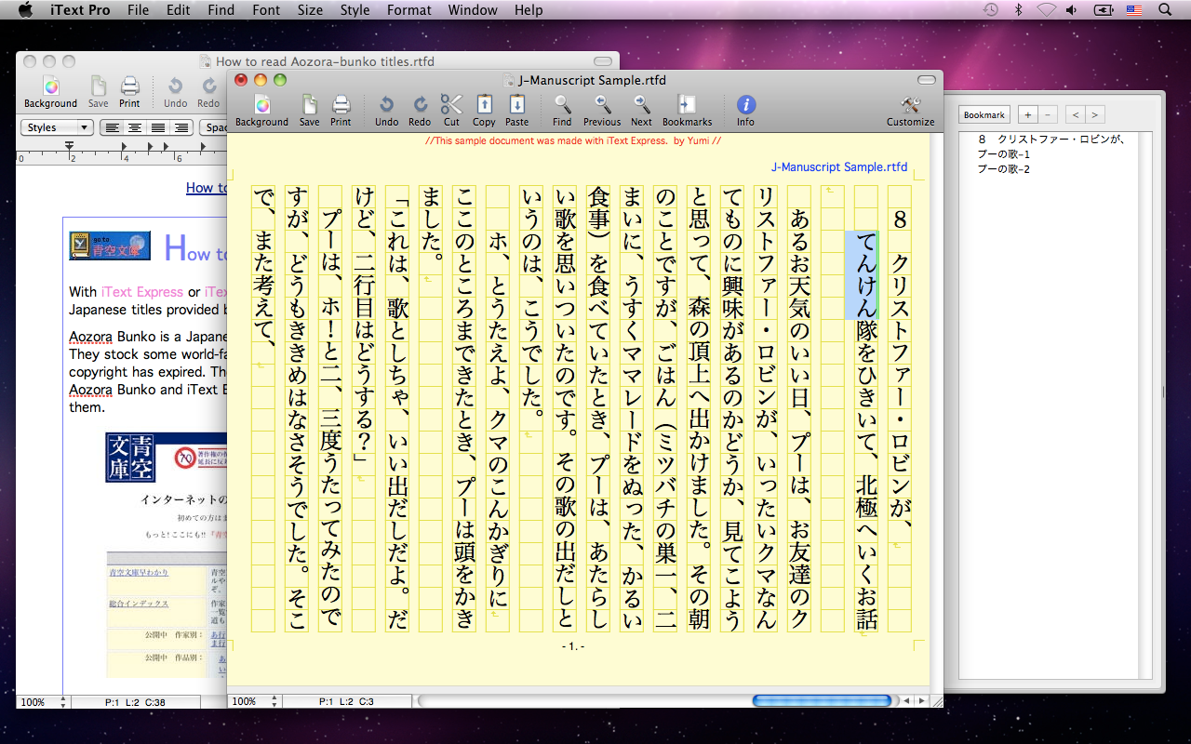
Task: Open the Font menu
Action: click(266, 10)
